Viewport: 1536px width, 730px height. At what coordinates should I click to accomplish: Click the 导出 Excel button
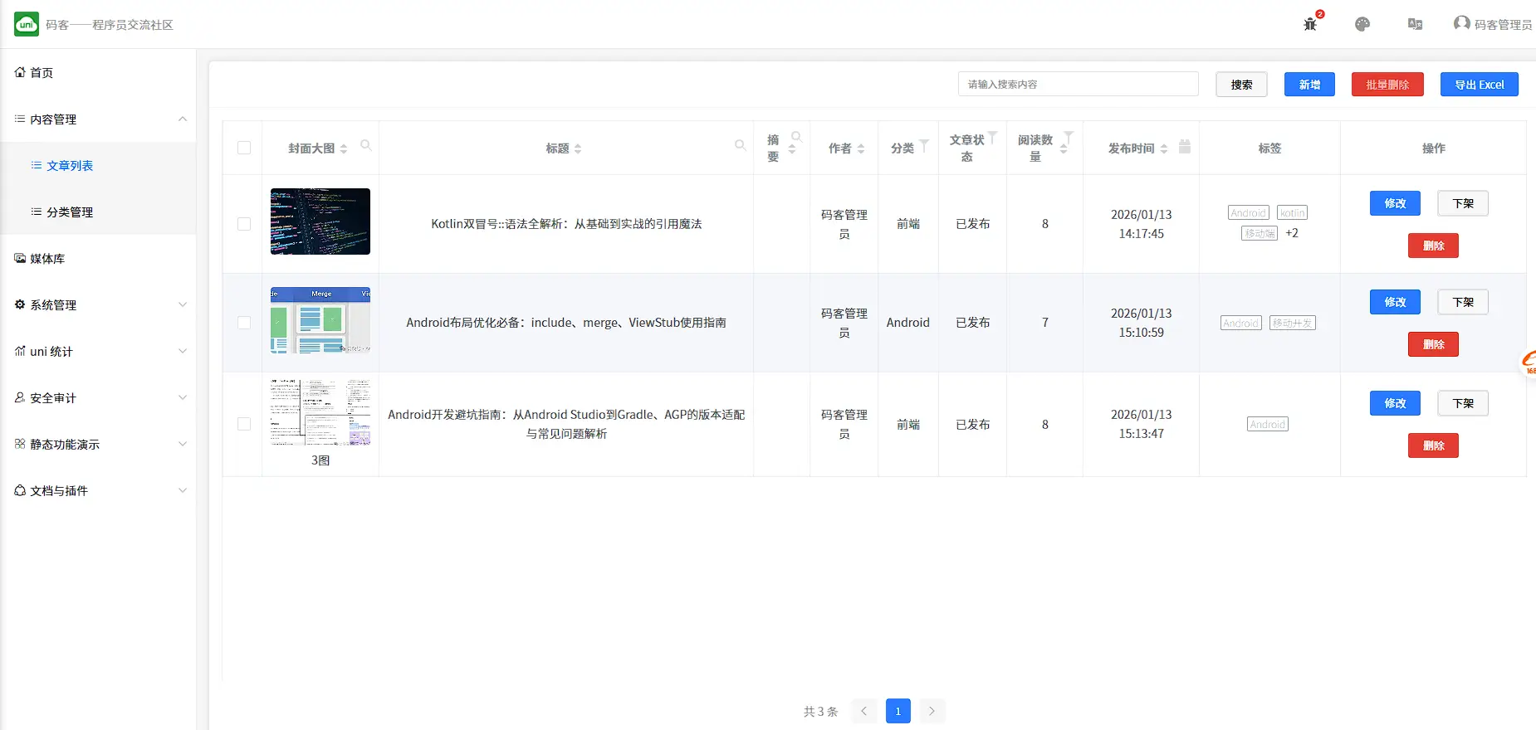[x=1479, y=85]
